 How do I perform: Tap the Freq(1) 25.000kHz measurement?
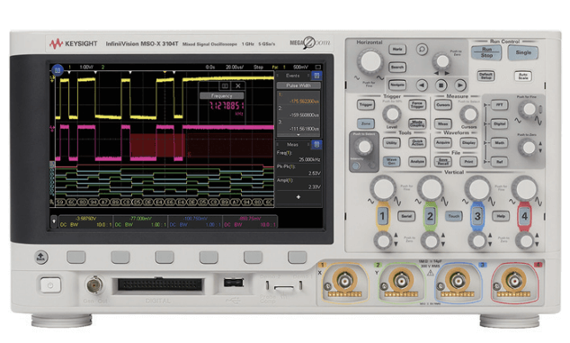click(x=298, y=157)
